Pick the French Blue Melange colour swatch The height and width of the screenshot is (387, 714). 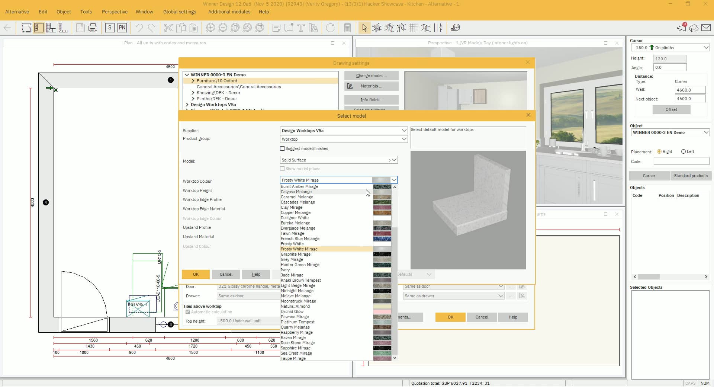tap(382, 239)
